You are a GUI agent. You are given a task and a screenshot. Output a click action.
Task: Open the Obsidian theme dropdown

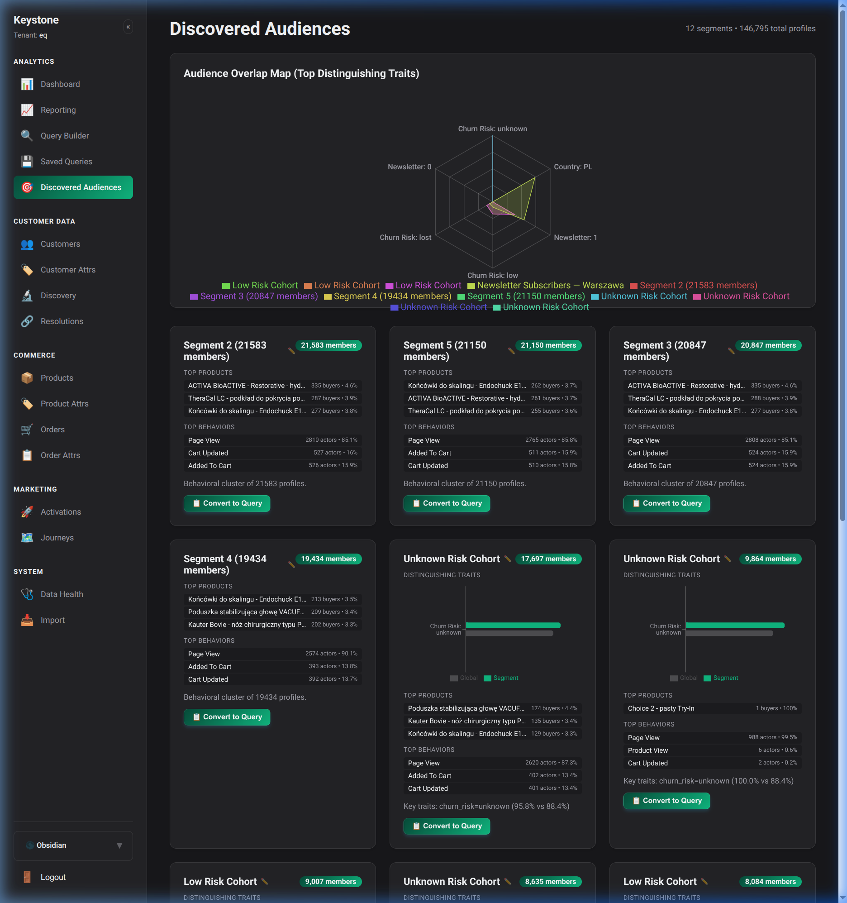[73, 846]
